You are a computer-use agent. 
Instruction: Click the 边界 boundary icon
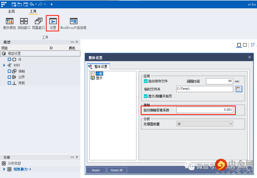pos(14,77)
